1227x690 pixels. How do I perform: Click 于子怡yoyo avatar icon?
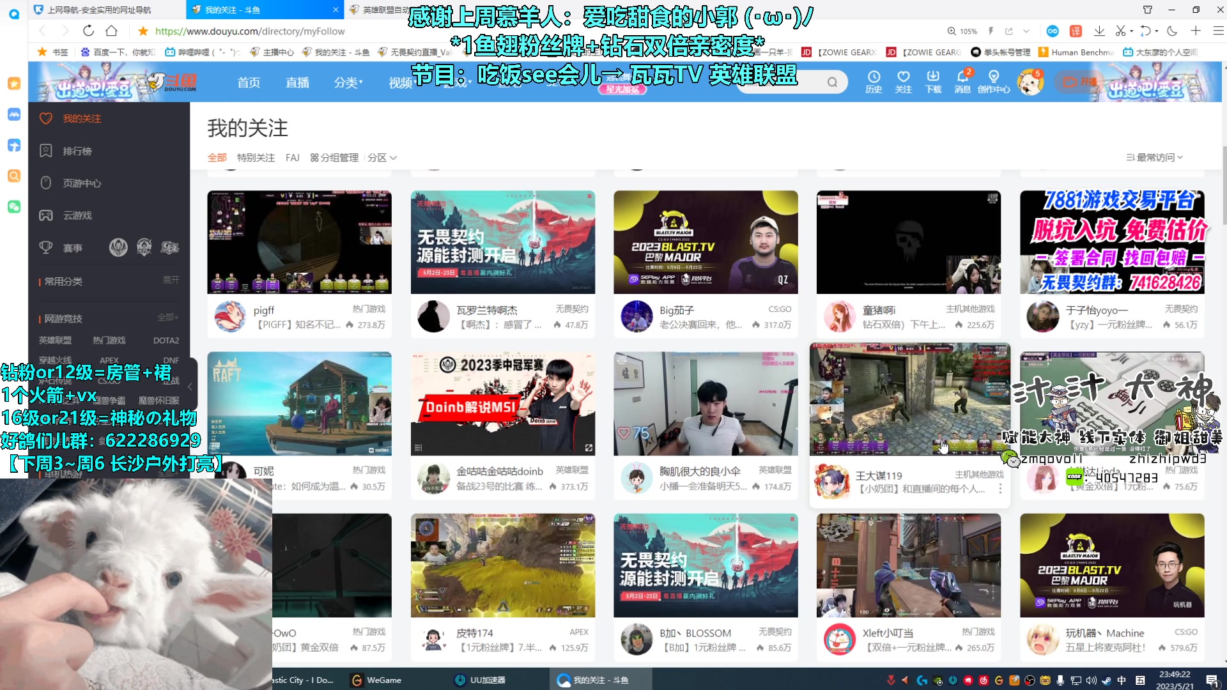click(1042, 316)
